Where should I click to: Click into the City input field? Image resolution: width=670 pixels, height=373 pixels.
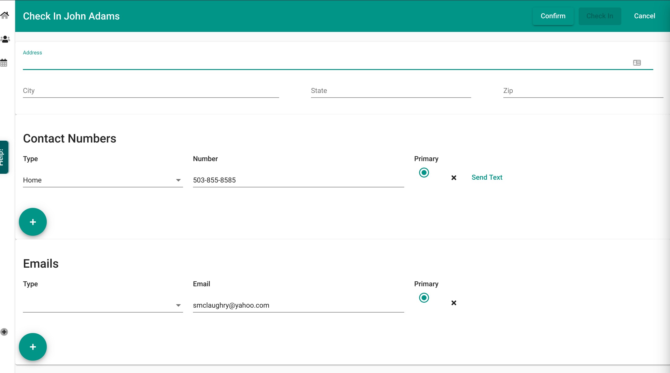pyautogui.click(x=151, y=91)
